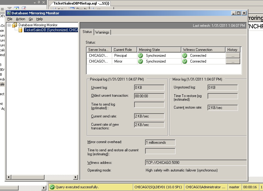Sort by the Mirroring State column header
263x191 pixels.
[159, 50]
